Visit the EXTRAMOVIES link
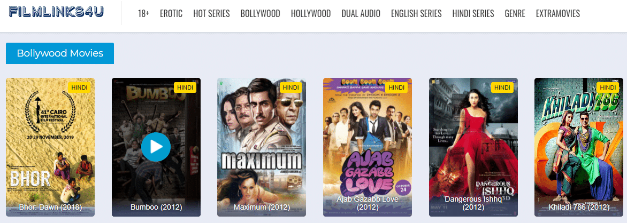This screenshot has width=627, height=223. 558,13
